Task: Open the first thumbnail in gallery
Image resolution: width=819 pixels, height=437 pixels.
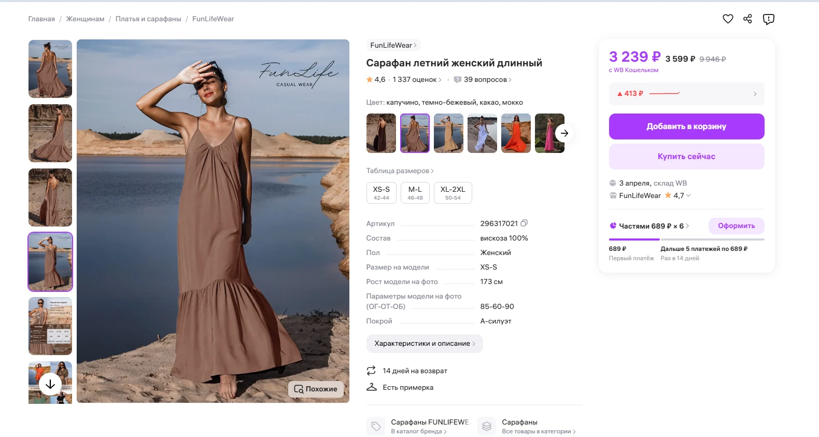Action: [x=50, y=69]
